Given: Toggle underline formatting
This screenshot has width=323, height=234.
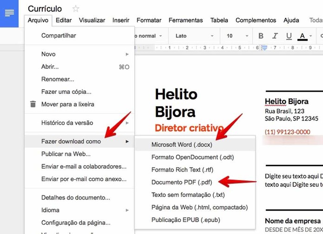Looking at the screenshot, I should click(x=289, y=36).
